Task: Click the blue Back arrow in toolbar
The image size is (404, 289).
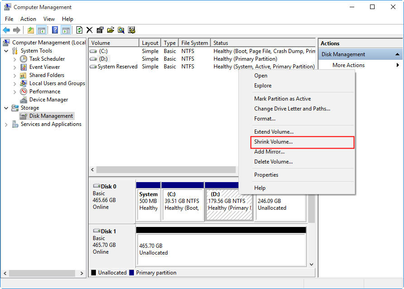Action: pyautogui.click(x=6, y=30)
